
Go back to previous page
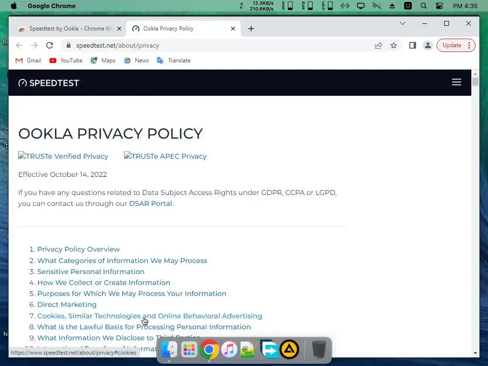point(19,45)
